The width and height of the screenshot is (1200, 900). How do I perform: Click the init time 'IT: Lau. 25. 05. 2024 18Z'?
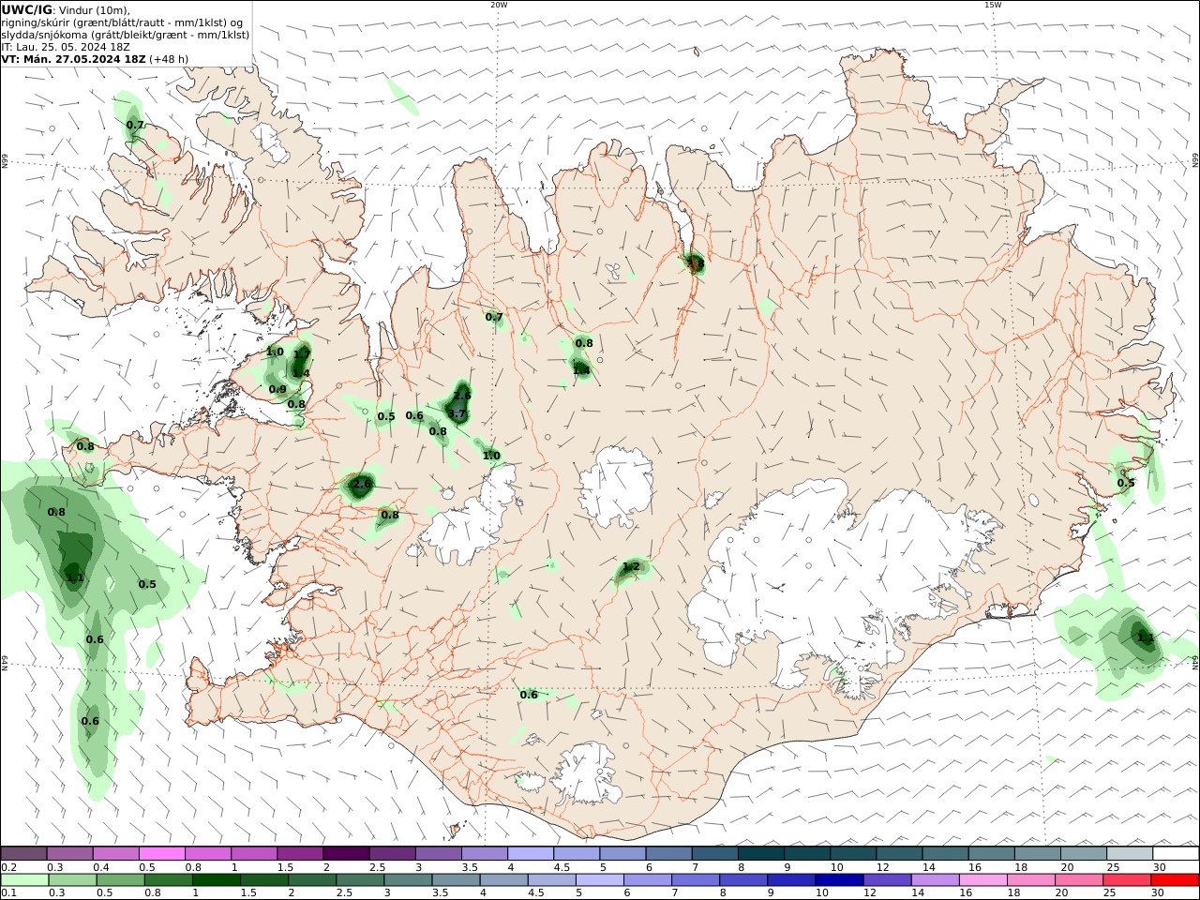click(65, 47)
